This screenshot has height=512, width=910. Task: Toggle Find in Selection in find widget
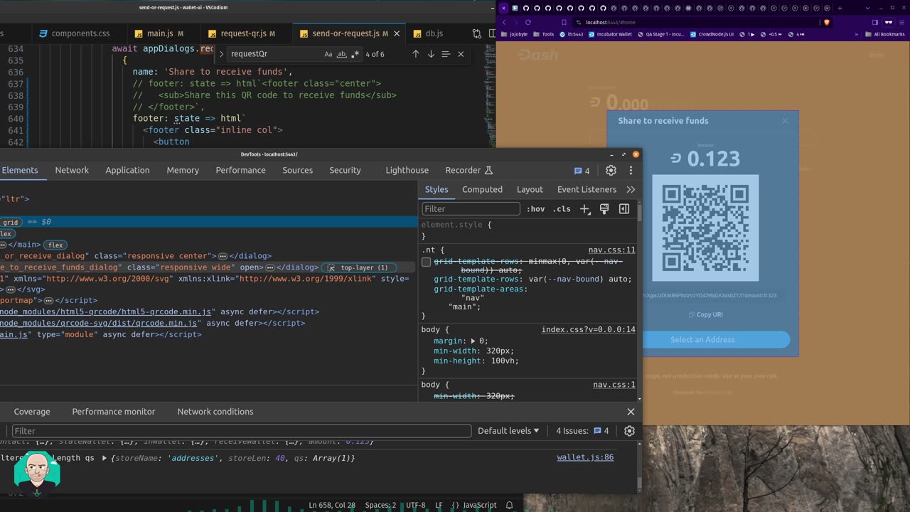click(446, 54)
